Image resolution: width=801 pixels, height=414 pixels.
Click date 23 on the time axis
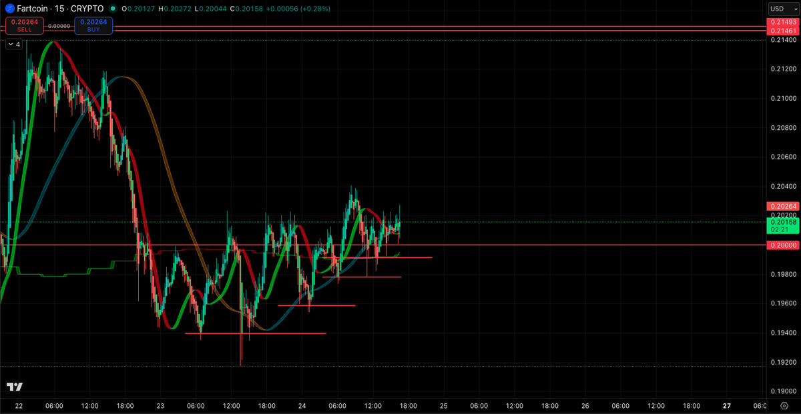pos(160,405)
